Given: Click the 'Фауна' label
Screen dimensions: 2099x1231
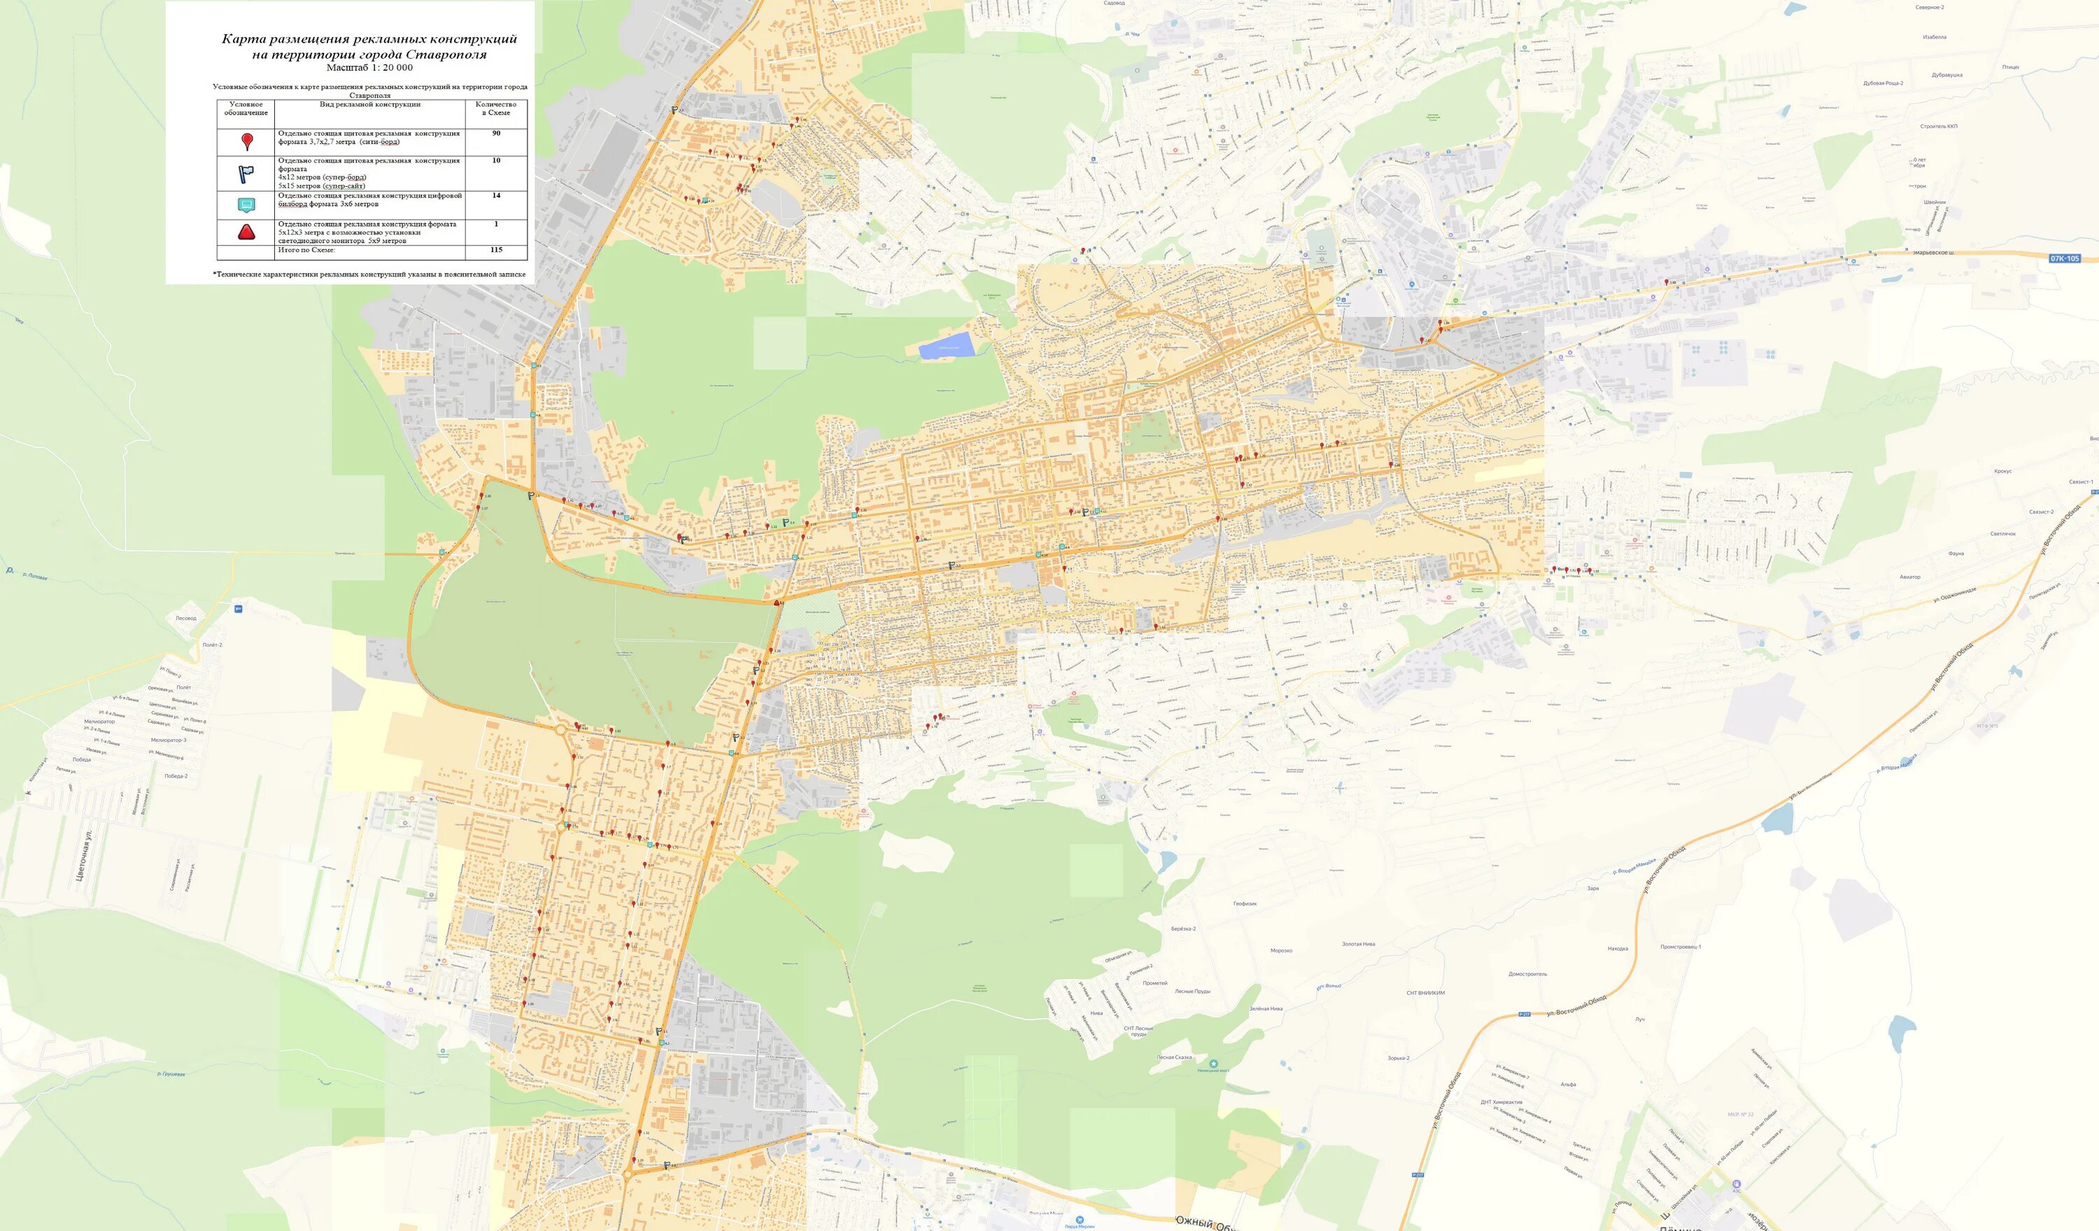Looking at the screenshot, I should 1956,554.
